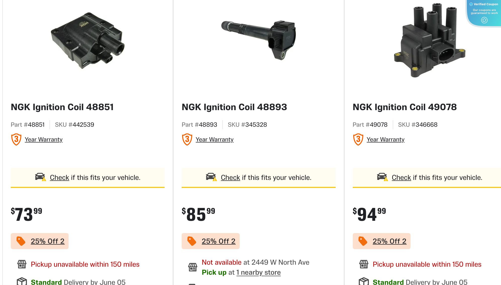Open the NGK Ignition Coil 48851 title link

tap(62, 107)
